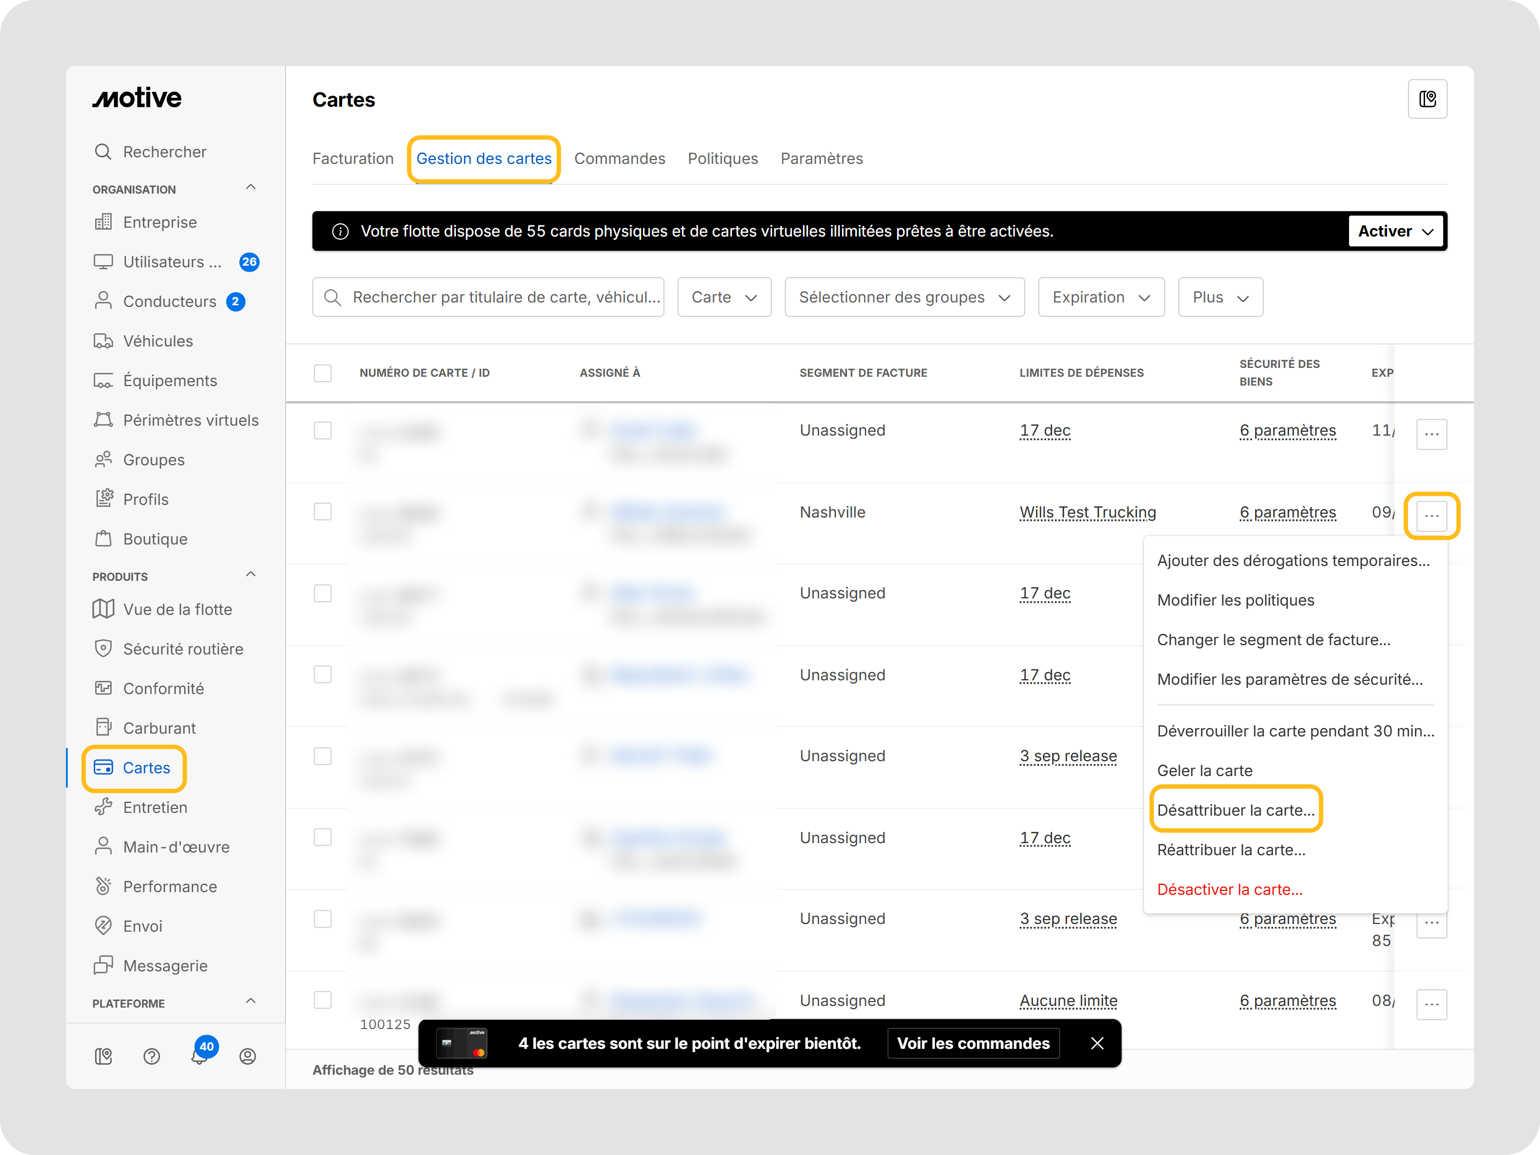Open actions menu for Nashville row

tap(1432, 516)
